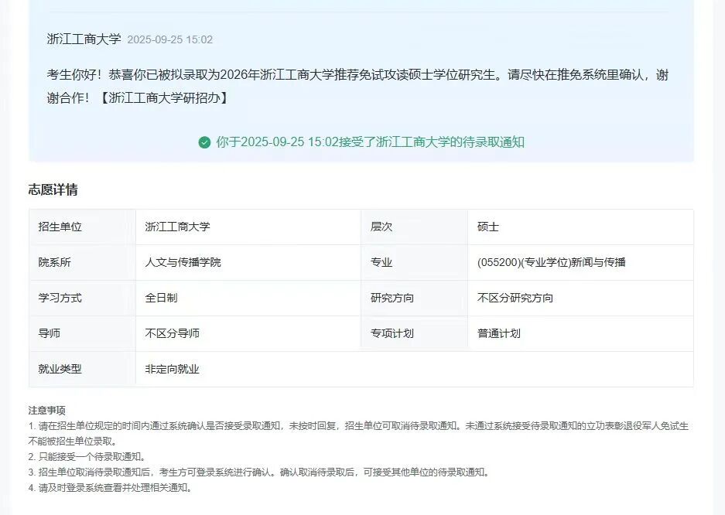Image resolution: width=725 pixels, height=515 pixels.
Task: Click the sender name 浙江工商大学 in message header
Action: coord(84,39)
